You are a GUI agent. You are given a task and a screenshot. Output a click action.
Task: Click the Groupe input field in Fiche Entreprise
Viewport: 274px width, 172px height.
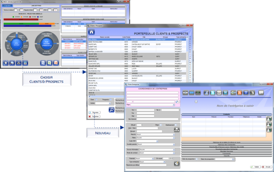click(x=150, y=131)
